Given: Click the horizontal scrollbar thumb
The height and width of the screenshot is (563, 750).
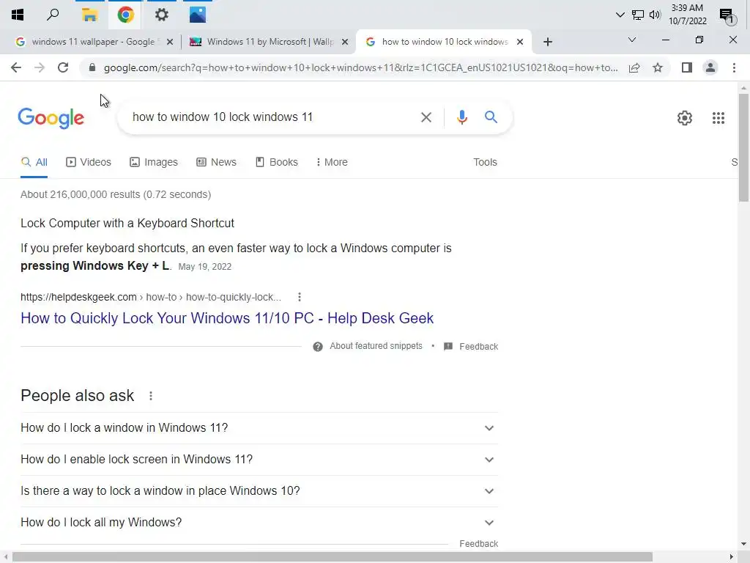Looking at the screenshot, I should tap(333, 557).
